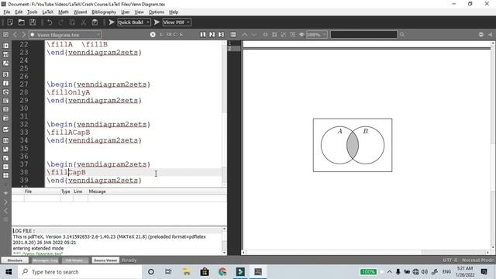Click the eye view-mode icon in PDF toolbar
496x279 pixels.
click(301, 34)
